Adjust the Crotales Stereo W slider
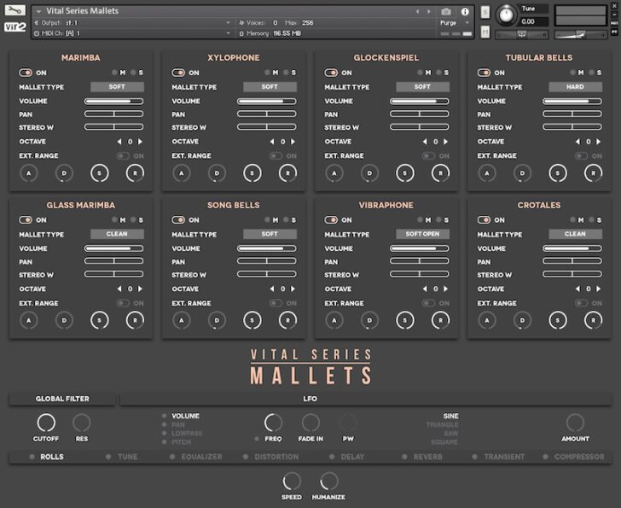This screenshot has height=508, width=621. (x=572, y=275)
